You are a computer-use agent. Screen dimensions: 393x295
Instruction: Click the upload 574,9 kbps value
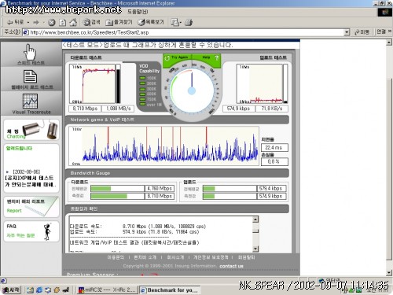(x=238, y=109)
